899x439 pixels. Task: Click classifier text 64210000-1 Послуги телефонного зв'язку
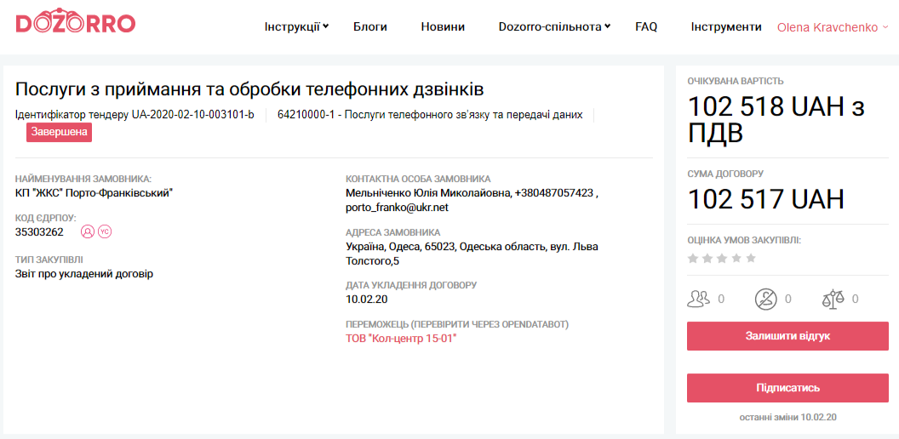coord(430,115)
